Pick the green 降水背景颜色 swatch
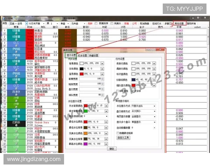 click(x=86, y=111)
